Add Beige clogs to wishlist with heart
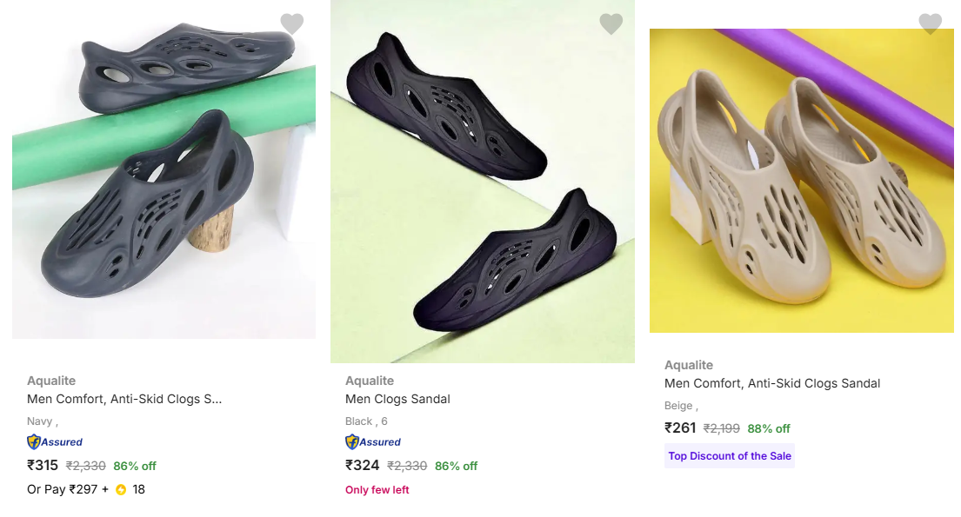Image resolution: width=961 pixels, height=517 pixels. (x=931, y=23)
